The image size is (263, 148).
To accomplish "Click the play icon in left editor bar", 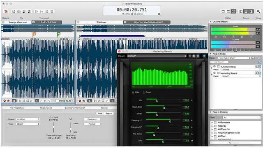I will [31, 101].
